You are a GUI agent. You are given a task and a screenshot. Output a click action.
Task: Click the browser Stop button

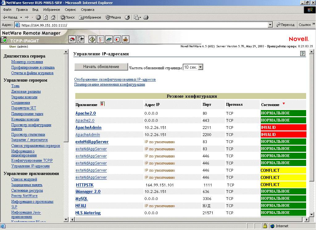point(38,17)
